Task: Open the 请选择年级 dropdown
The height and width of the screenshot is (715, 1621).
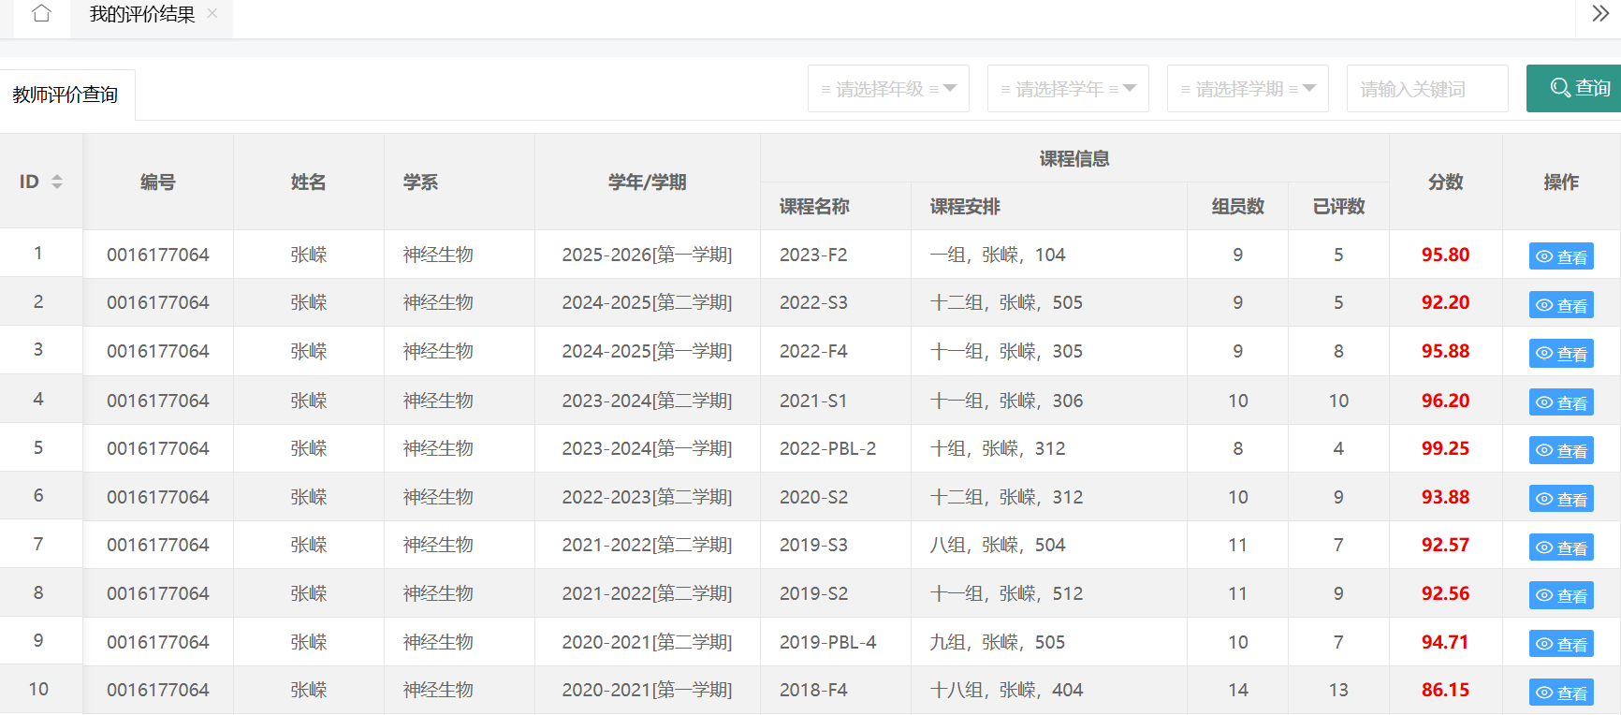Action: [x=888, y=89]
